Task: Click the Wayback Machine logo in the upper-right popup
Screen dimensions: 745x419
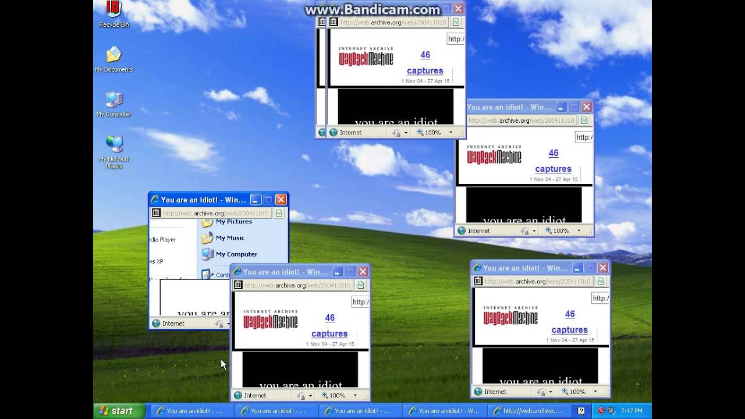Action: point(494,155)
